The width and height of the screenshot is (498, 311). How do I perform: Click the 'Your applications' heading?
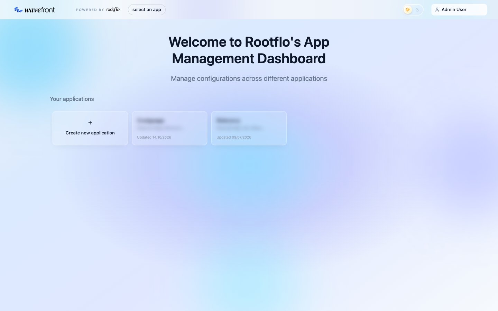[72, 99]
